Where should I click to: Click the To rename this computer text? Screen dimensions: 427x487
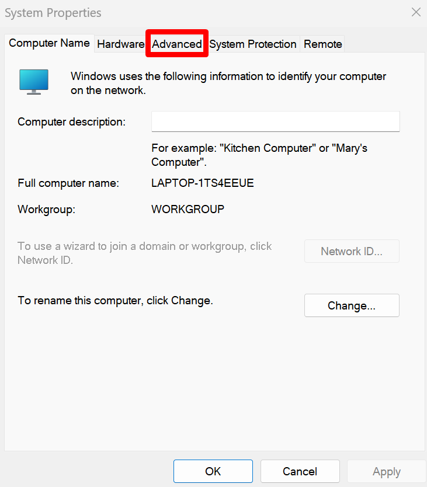pyautogui.click(x=115, y=301)
